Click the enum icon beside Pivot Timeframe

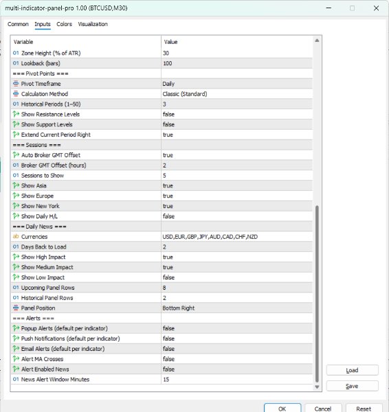16,84
